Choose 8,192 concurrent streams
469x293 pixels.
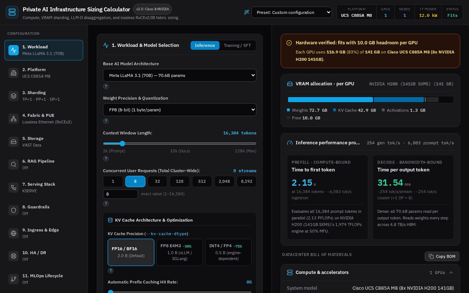click(247, 181)
